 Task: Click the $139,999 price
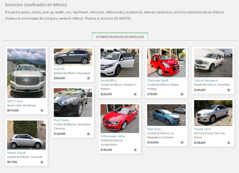click(59, 134)
